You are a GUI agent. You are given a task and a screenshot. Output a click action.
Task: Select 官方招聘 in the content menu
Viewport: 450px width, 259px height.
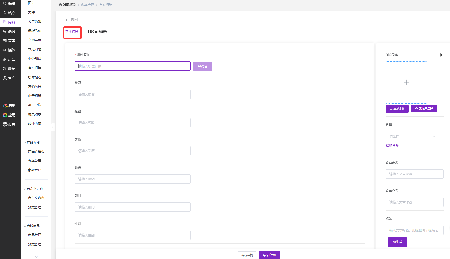point(35,68)
